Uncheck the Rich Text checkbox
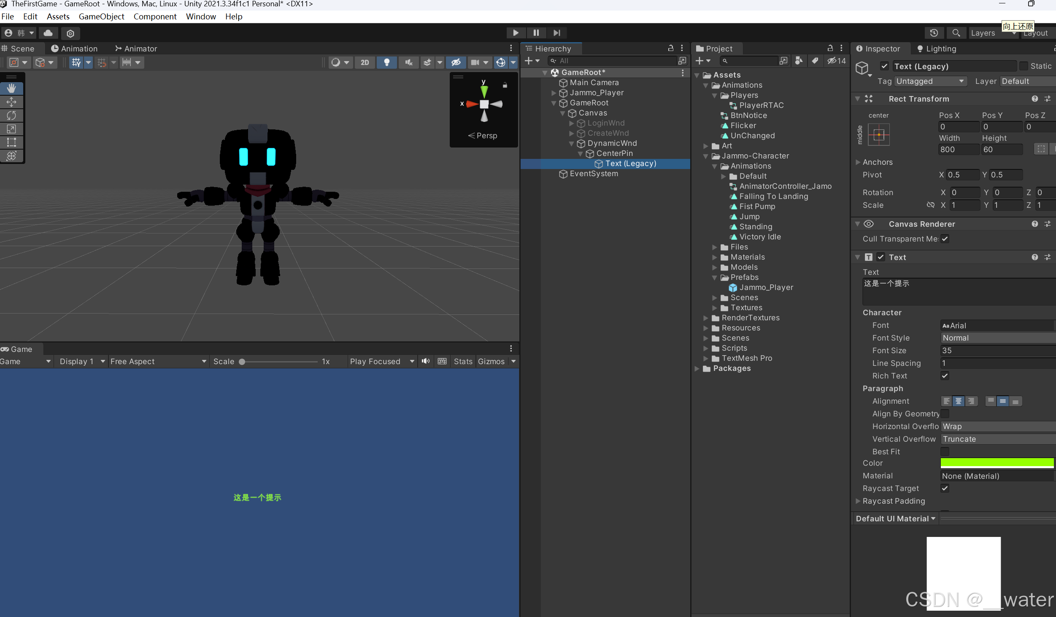Screen dimensions: 1056x617 (x=945, y=376)
